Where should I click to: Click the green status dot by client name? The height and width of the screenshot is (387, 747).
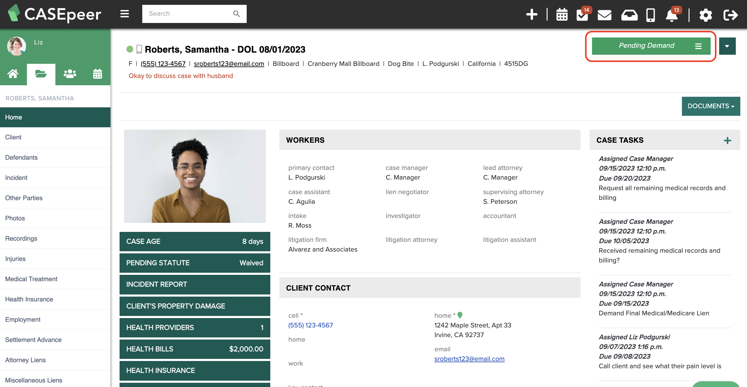click(x=130, y=49)
